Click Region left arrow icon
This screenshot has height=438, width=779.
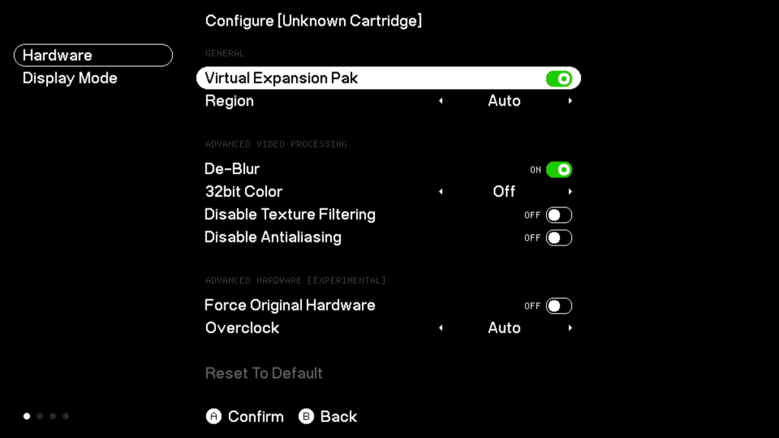[x=440, y=101]
